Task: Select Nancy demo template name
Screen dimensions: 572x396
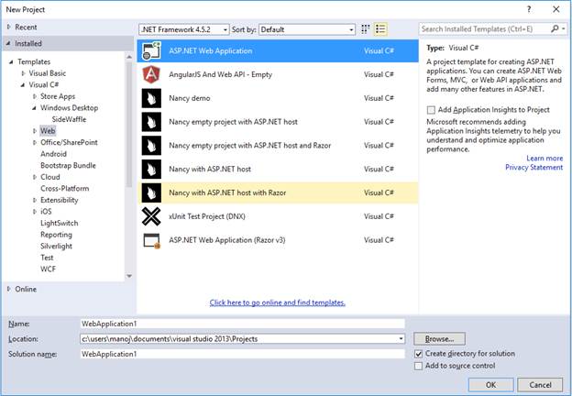Action: tap(190, 98)
